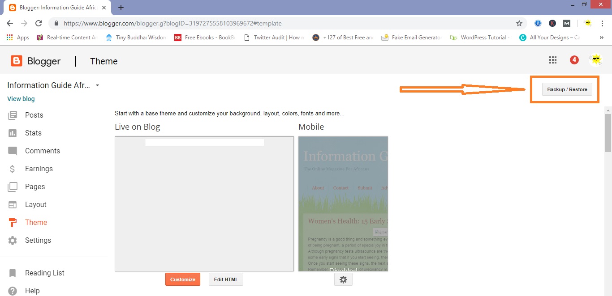Click the Stats bar chart icon

coord(13,133)
